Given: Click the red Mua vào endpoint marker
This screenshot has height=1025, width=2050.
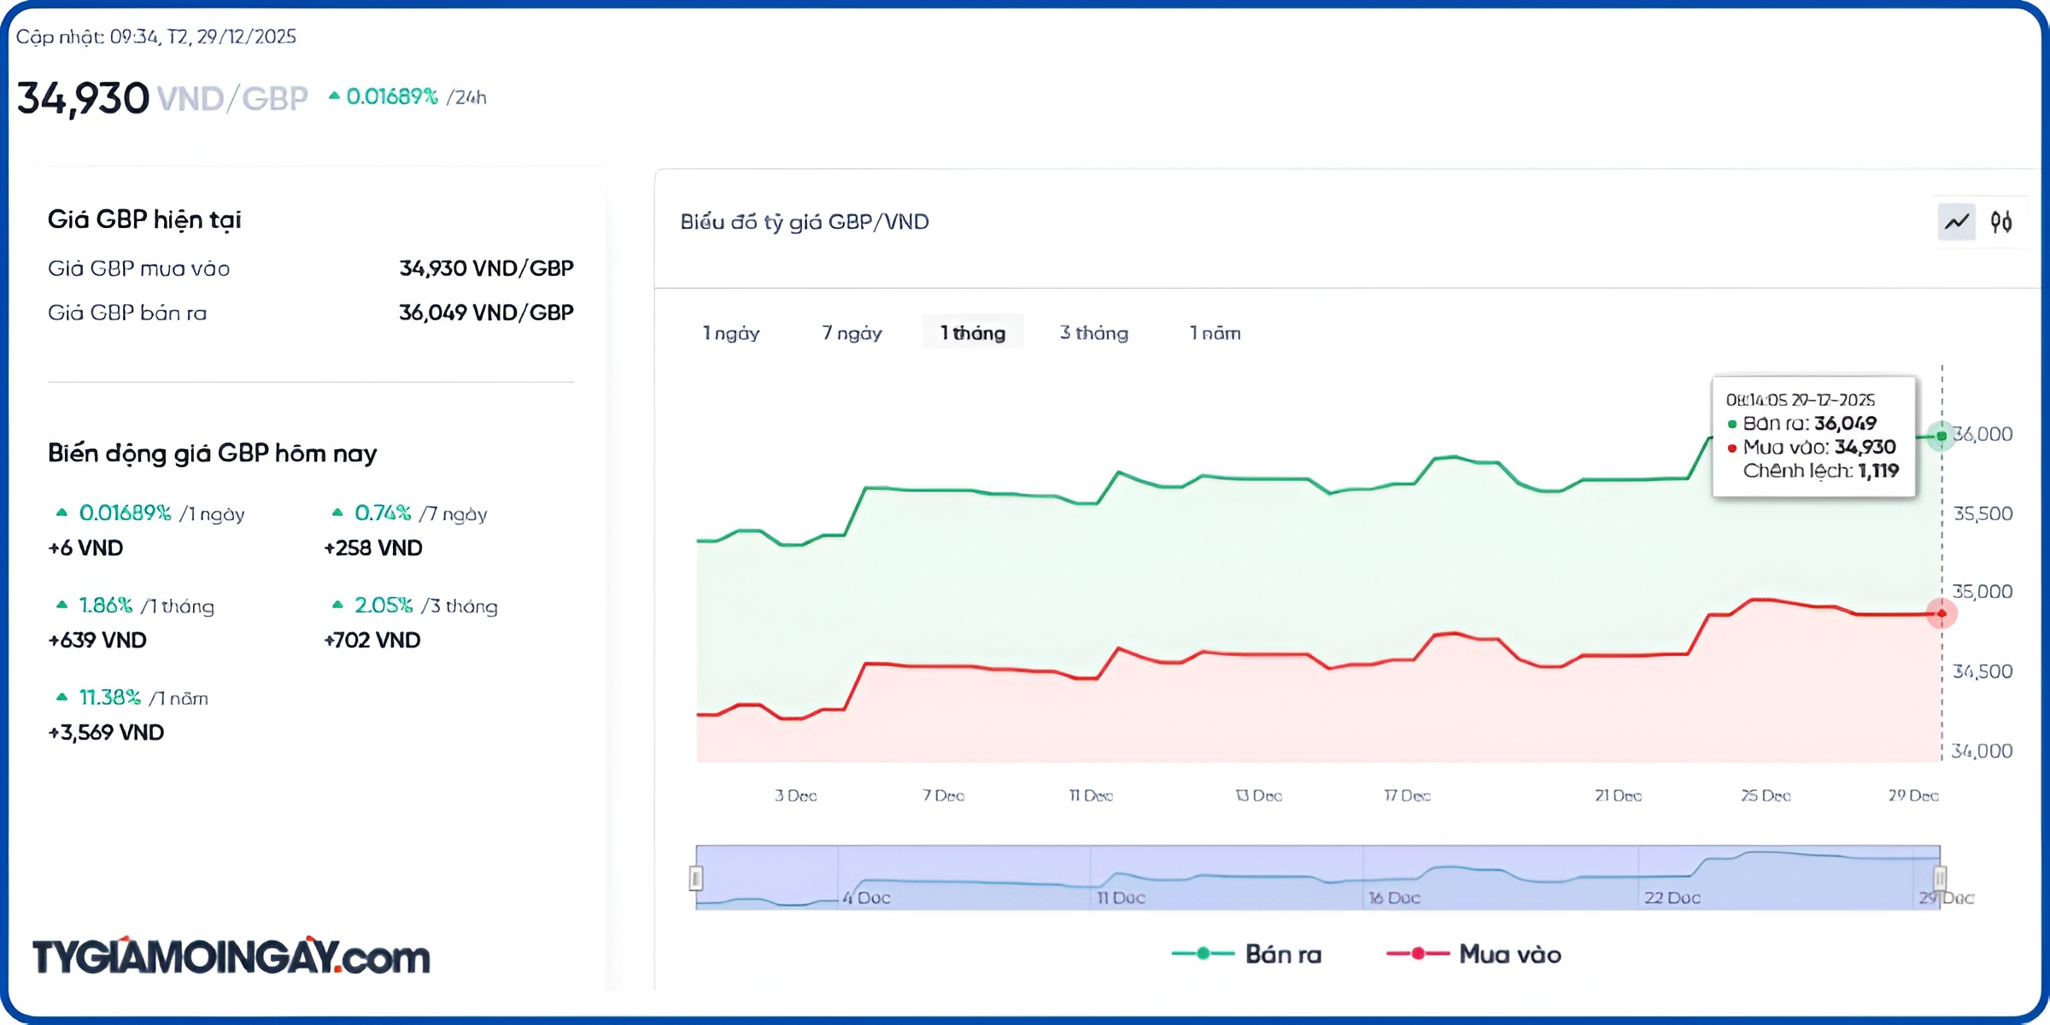Looking at the screenshot, I should click(x=1942, y=613).
